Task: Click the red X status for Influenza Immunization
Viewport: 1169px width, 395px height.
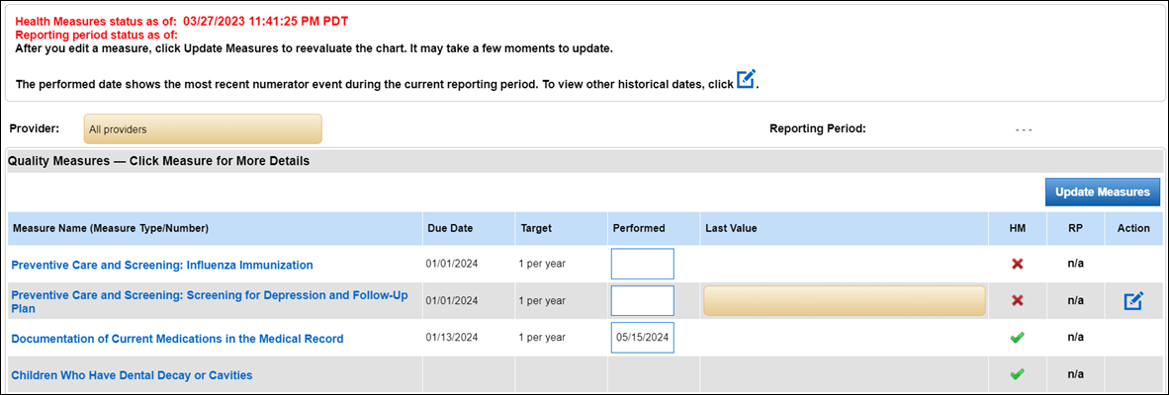Action: click(1017, 265)
